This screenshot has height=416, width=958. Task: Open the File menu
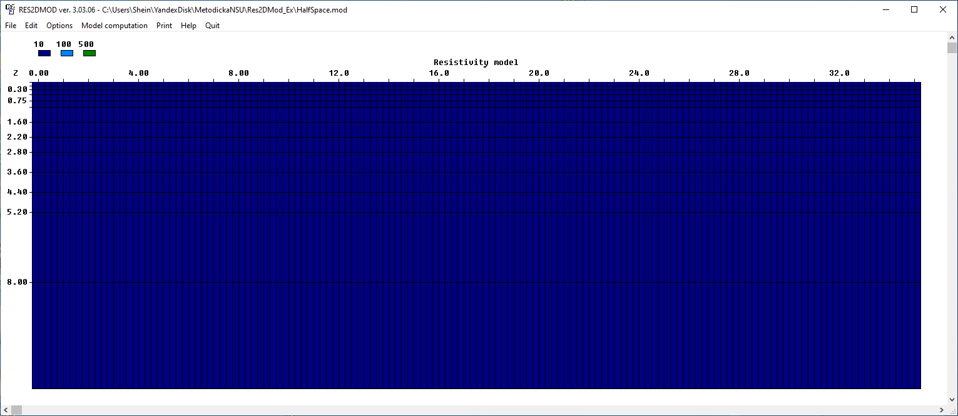(11, 26)
